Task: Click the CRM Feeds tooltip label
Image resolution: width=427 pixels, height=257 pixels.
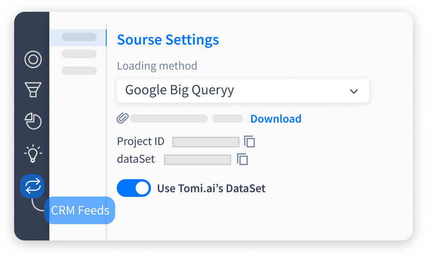Action: click(x=80, y=210)
